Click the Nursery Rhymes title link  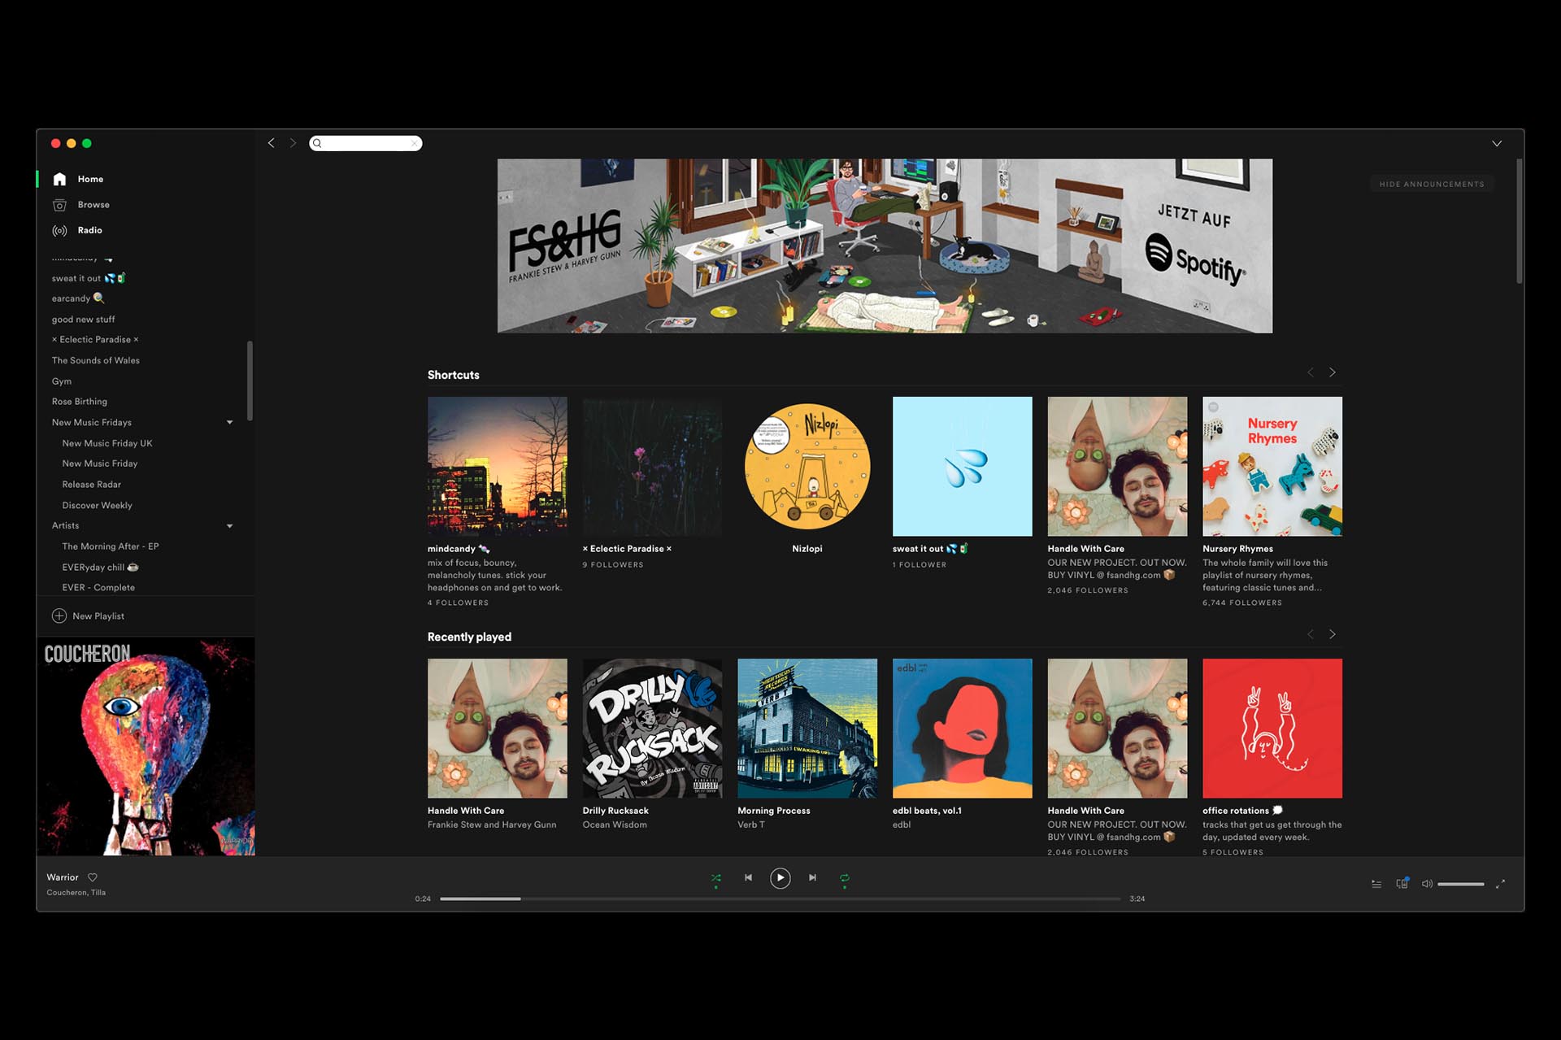click(1237, 549)
